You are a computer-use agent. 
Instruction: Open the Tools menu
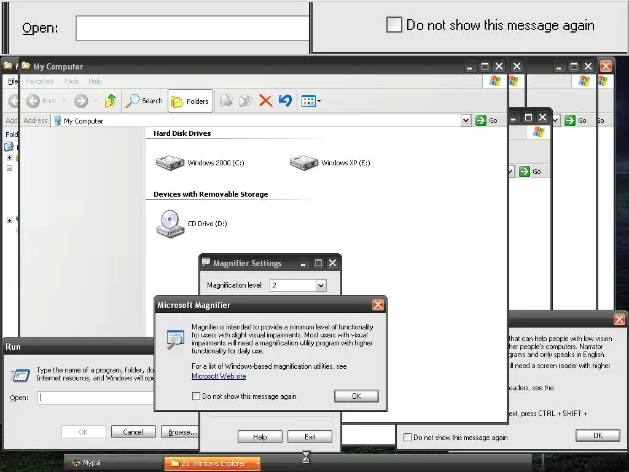point(71,81)
